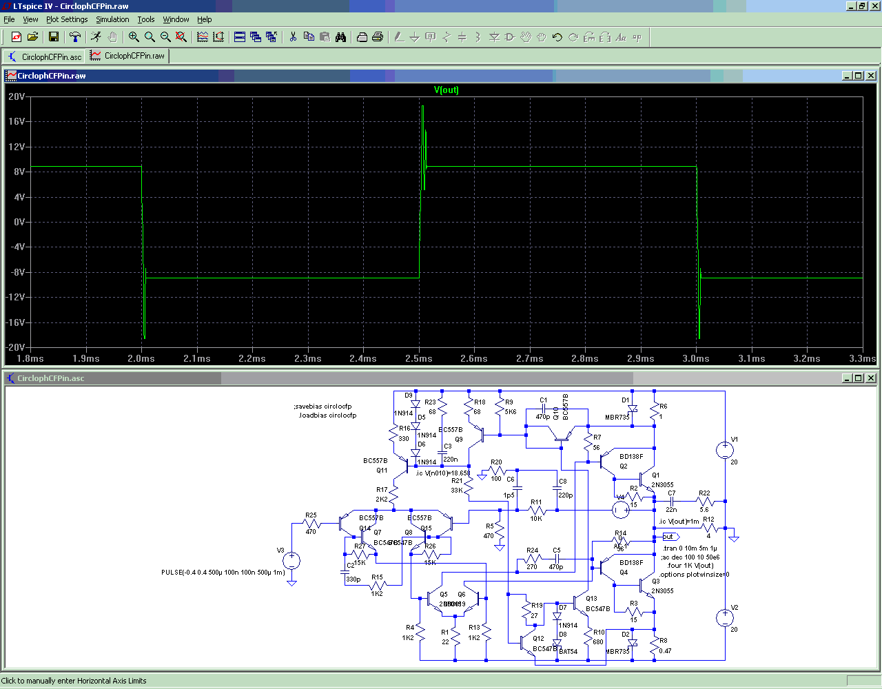Click the Find binoculars icon
This screenshot has height=689, width=882.
point(340,37)
